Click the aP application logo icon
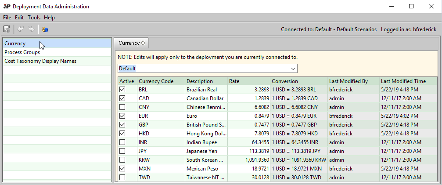This screenshot has height=185, width=442. (7, 7)
